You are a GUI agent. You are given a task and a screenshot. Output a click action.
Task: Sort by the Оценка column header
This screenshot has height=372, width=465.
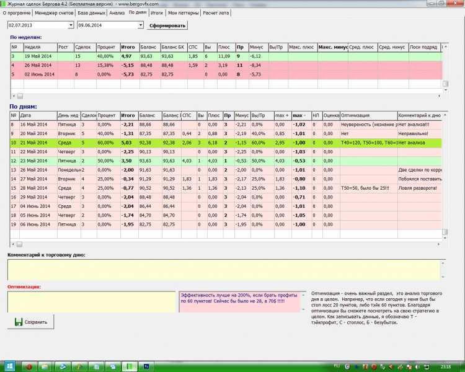[331, 115]
